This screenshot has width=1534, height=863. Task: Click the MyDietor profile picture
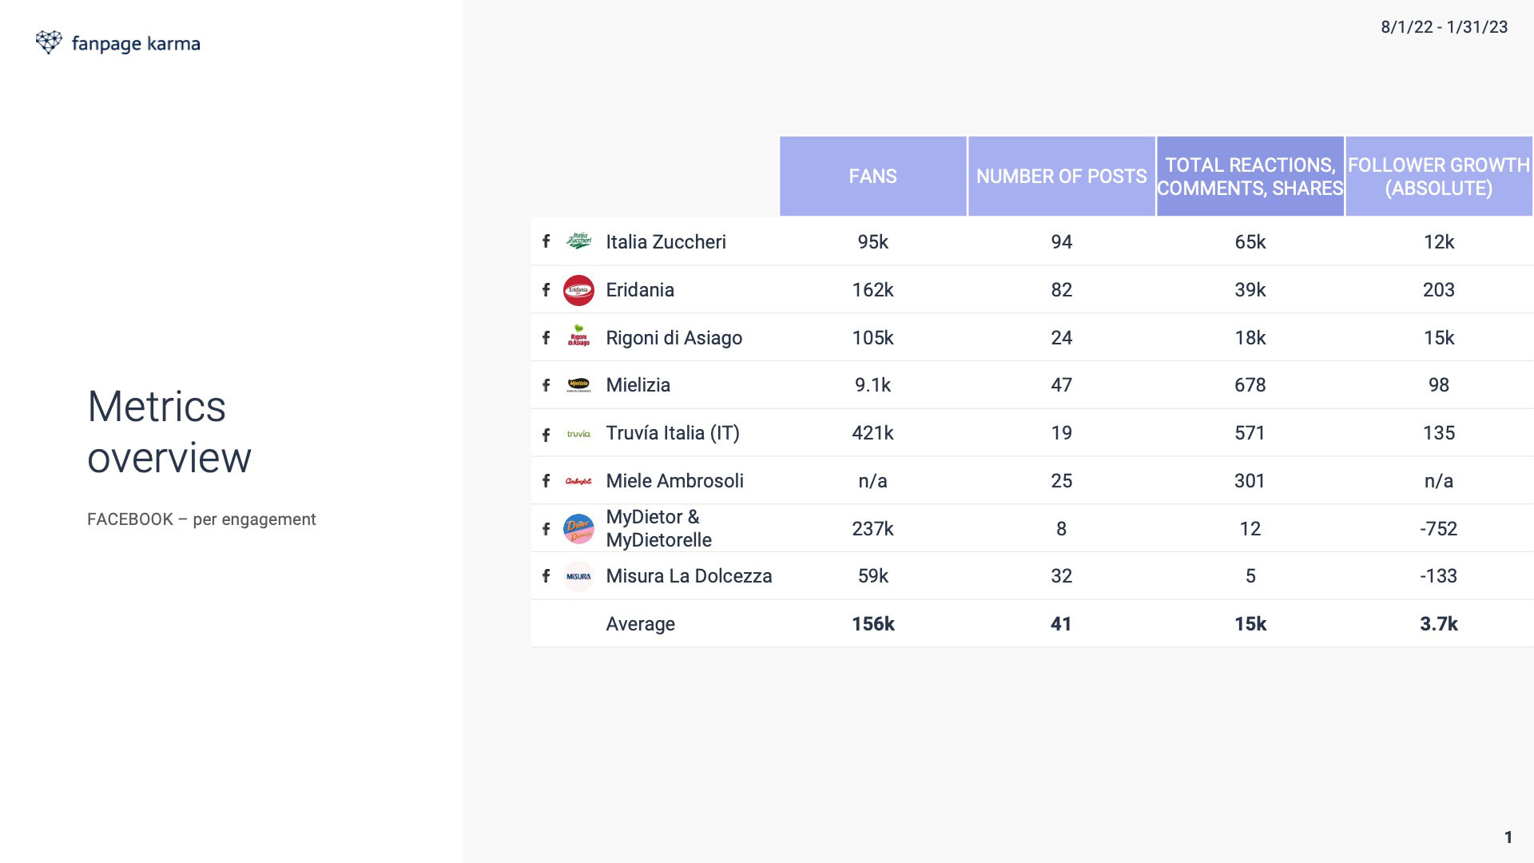click(578, 529)
